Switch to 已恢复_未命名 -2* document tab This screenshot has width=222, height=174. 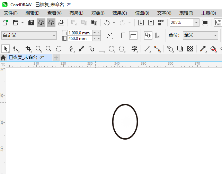(x=26, y=57)
